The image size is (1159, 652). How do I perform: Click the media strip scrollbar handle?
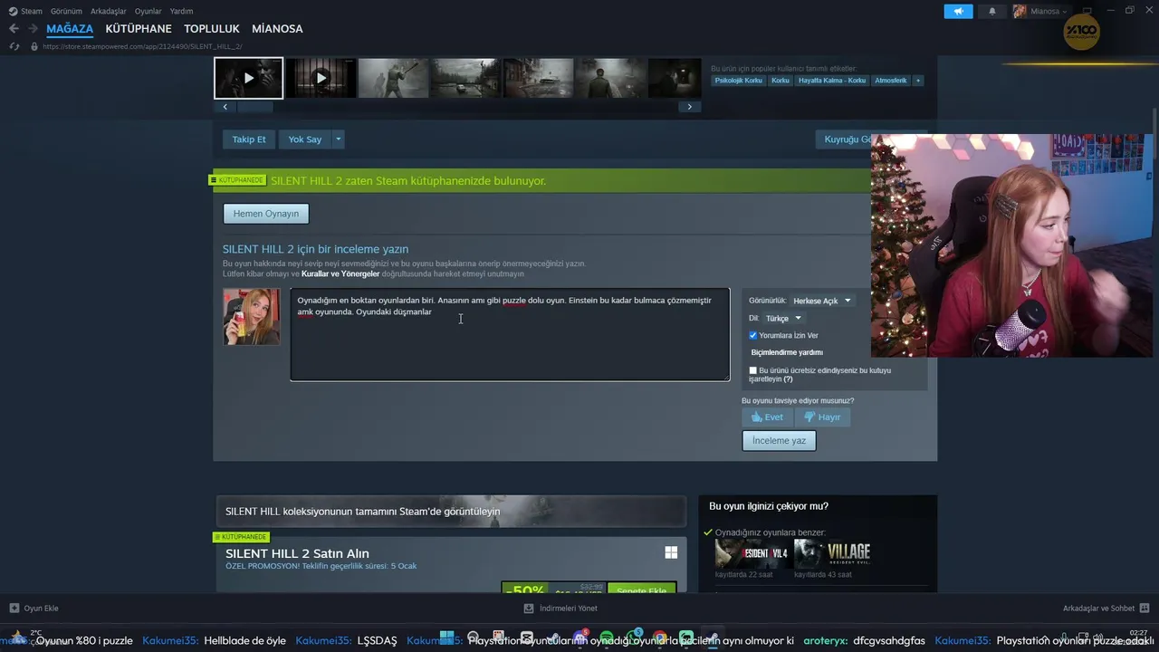point(254,107)
